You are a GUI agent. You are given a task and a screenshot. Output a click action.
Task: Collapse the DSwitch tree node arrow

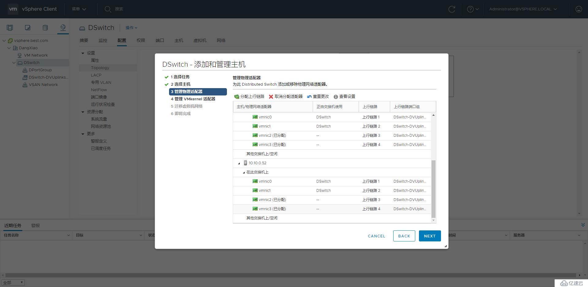point(14,63)
